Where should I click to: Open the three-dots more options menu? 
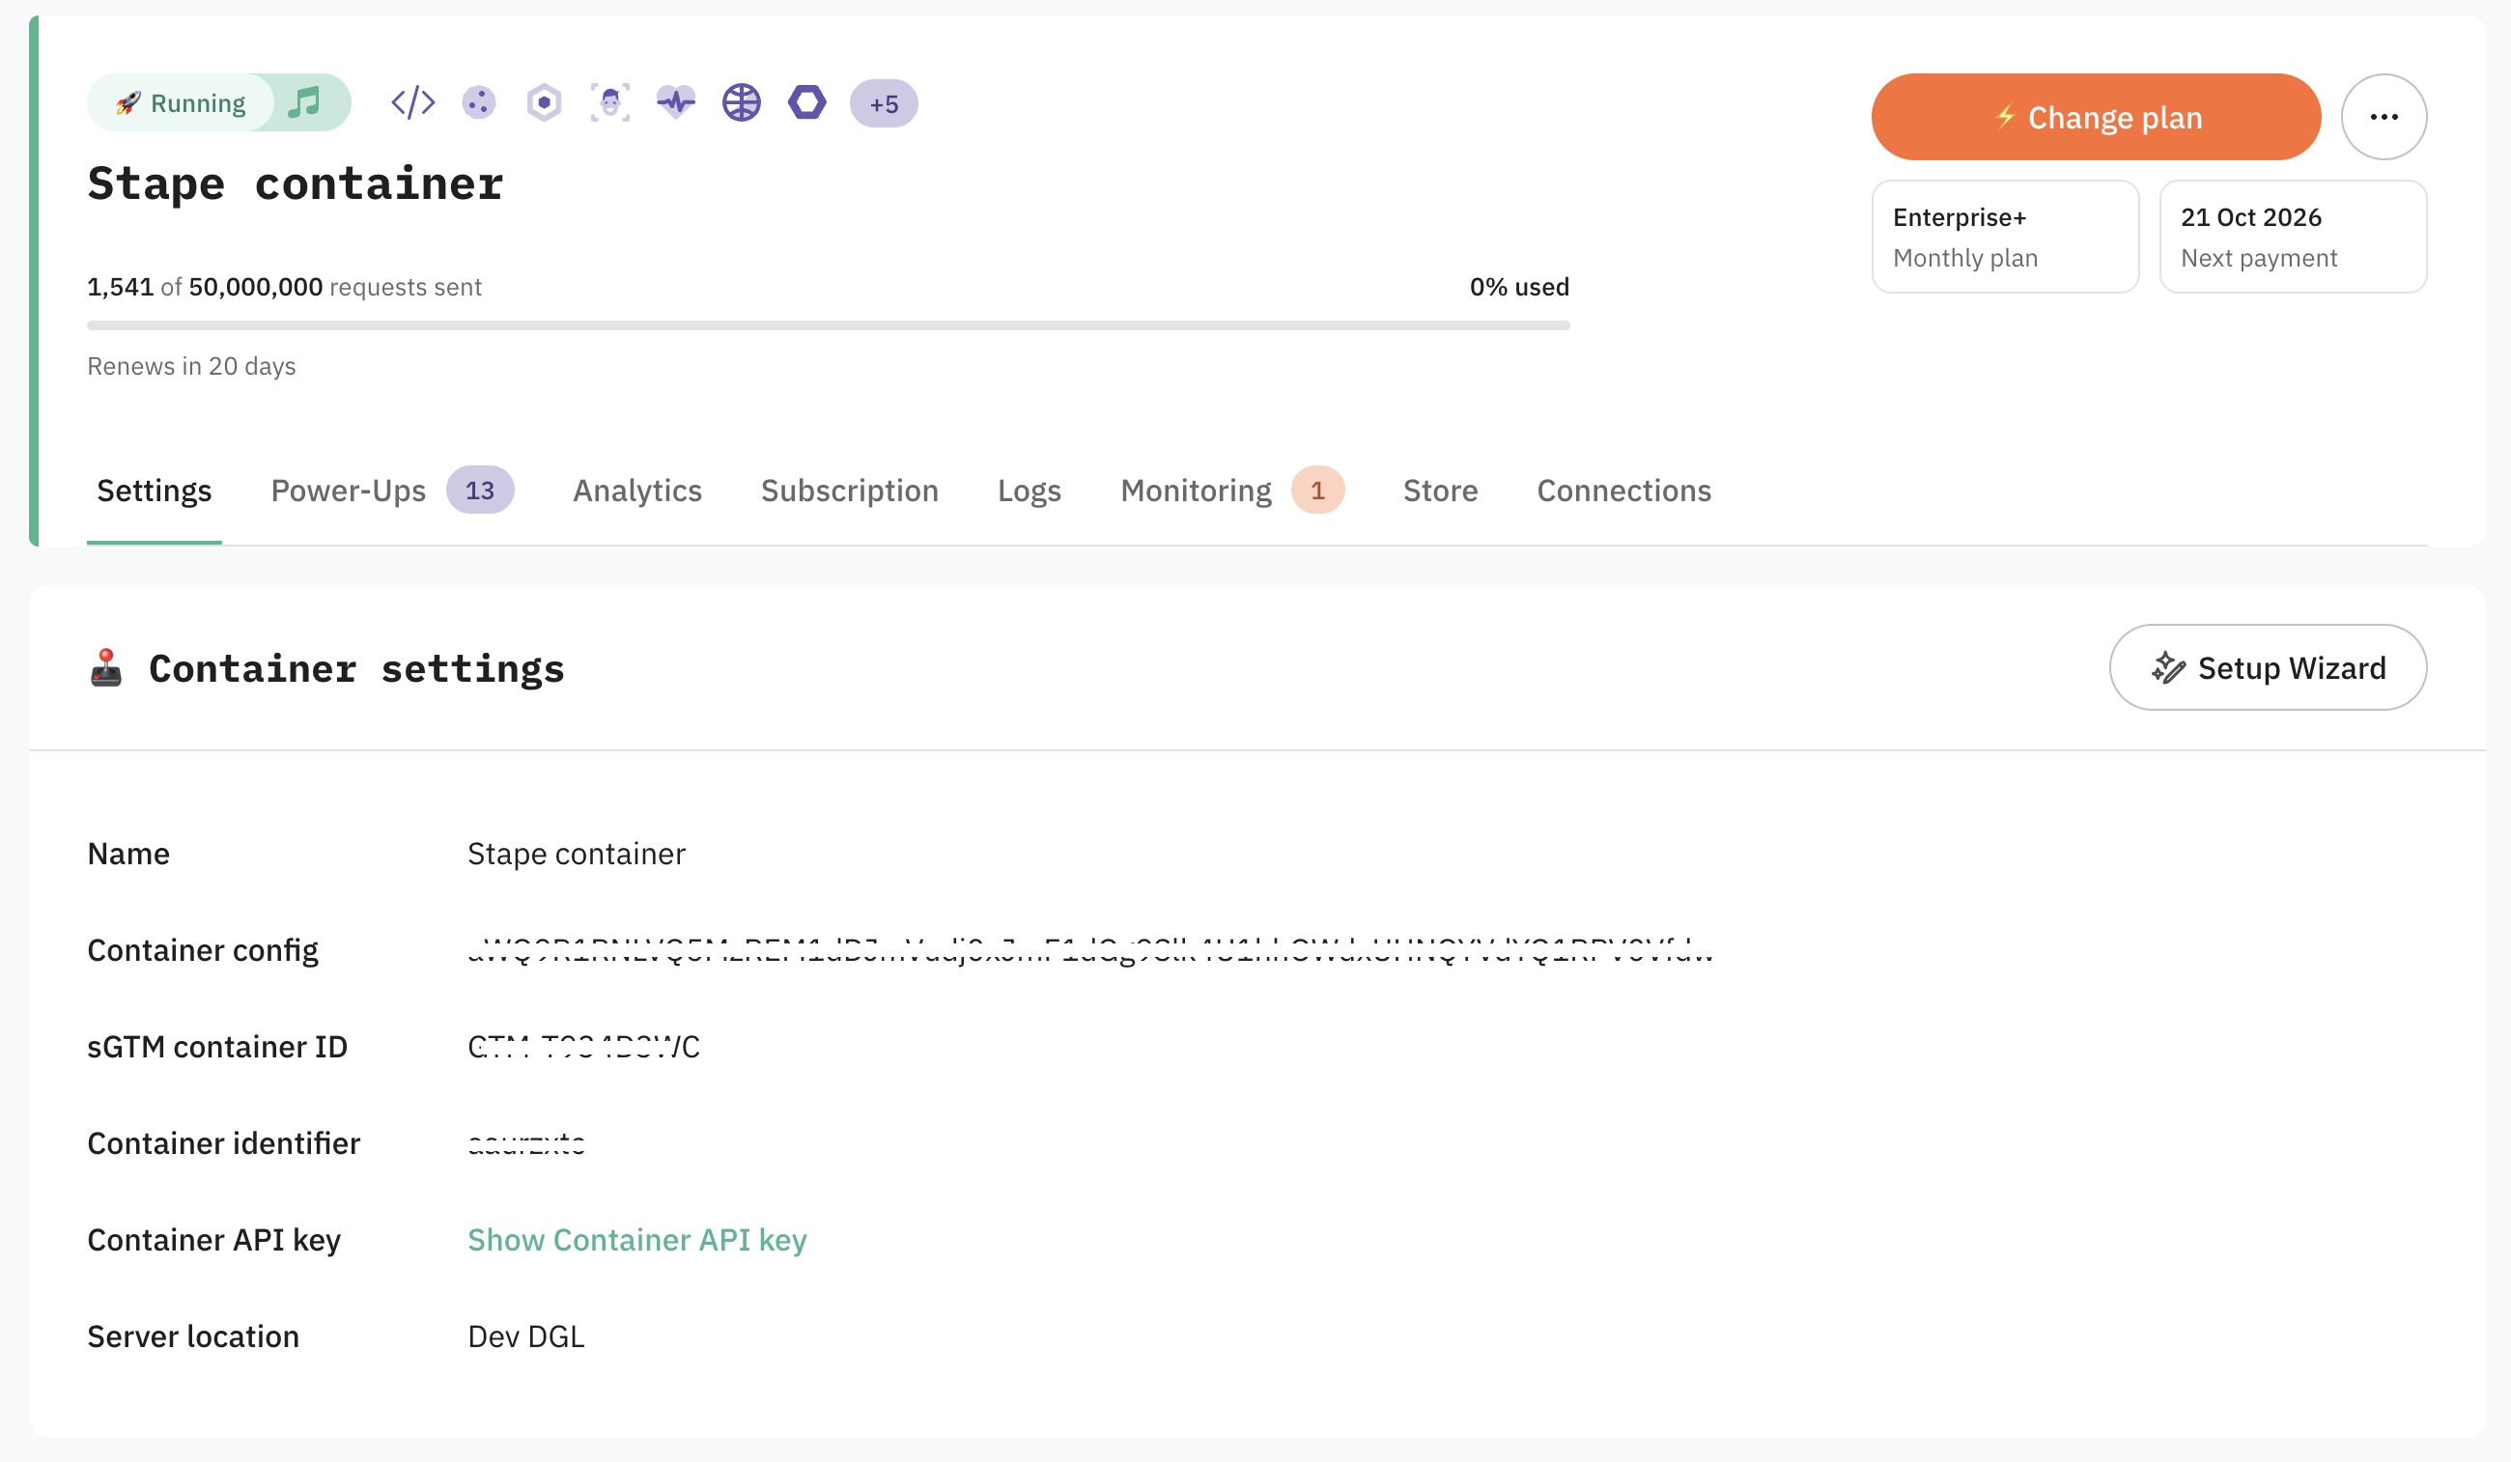click(2384, 117)
